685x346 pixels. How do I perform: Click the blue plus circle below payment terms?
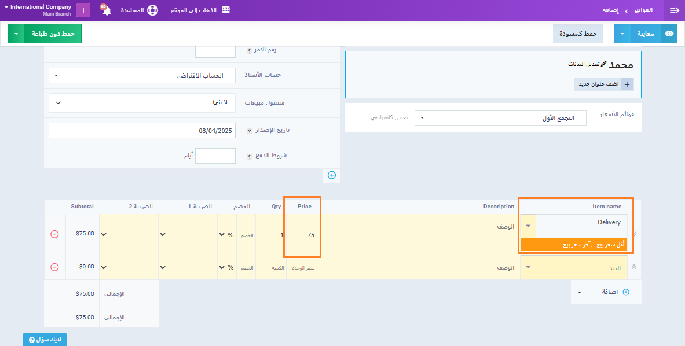[332, 175]
